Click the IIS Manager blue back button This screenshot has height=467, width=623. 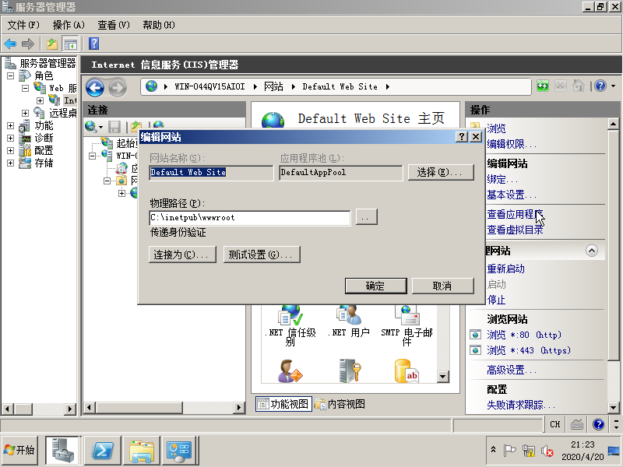[95, 88]
